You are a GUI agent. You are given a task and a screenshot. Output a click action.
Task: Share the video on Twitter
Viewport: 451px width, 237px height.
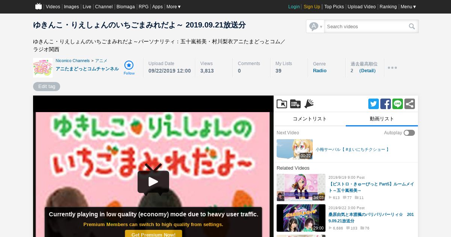tap(374, 104)
